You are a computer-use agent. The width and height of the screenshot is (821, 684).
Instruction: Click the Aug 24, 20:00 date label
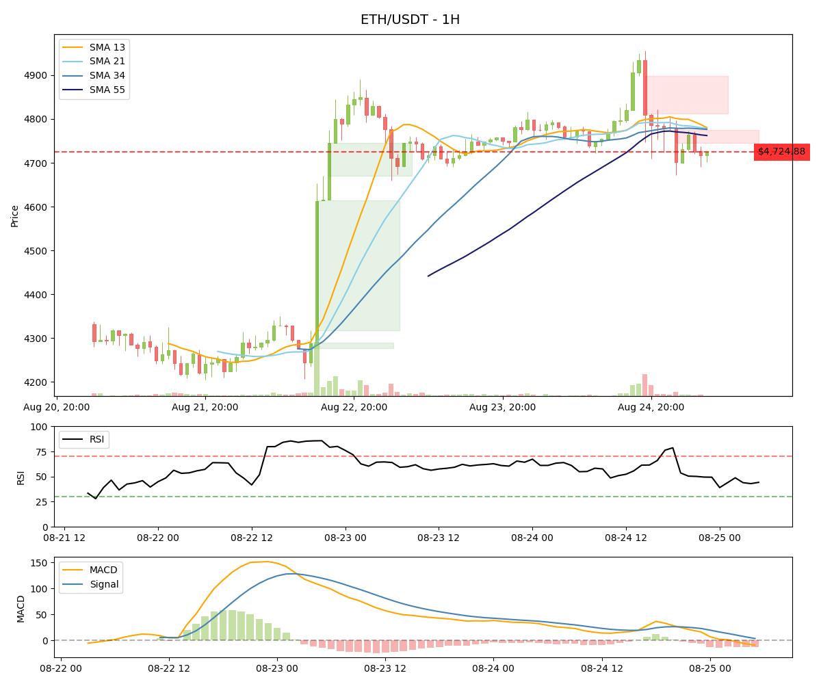pos(651,407)
